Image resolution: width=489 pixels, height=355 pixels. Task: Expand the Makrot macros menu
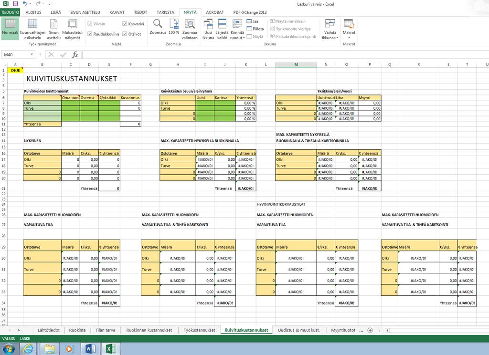point(349,29)
